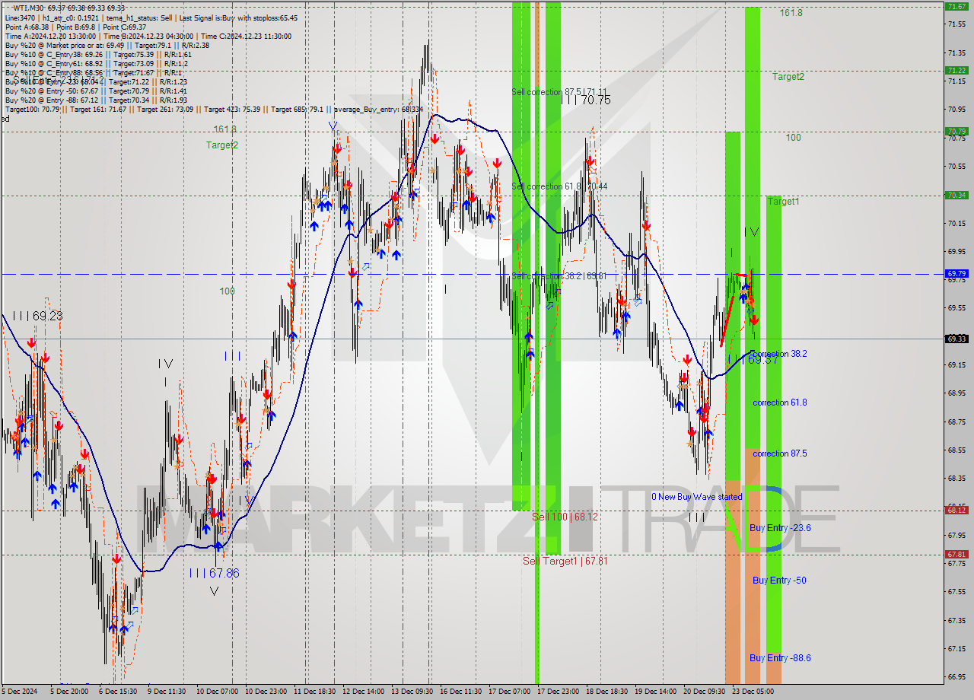Viewport: 974px width, 700px height.
Task: Click the 'Sell correction 38.2 | 69.81' label
Action: 559,276
